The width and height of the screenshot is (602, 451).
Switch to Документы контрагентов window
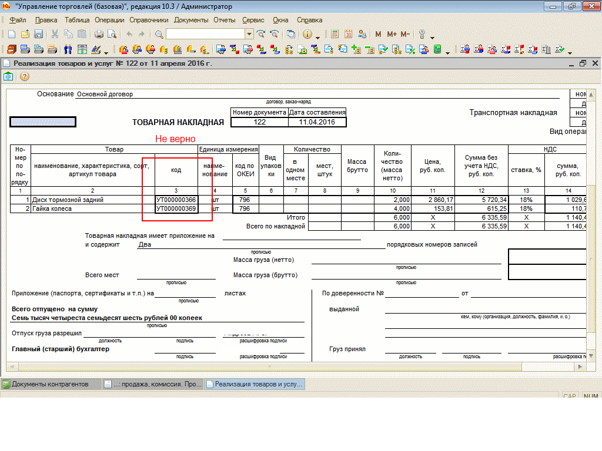[x=50, y=384]
